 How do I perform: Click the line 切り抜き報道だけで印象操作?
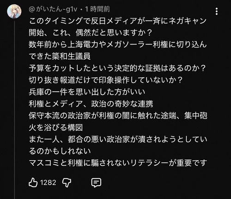106,80
